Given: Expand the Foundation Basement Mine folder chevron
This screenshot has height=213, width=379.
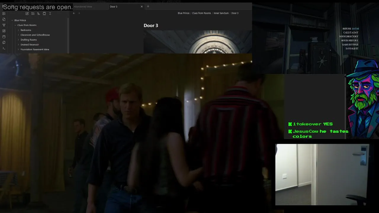Looking at the screenshot, I should click(x=18, y=49).
